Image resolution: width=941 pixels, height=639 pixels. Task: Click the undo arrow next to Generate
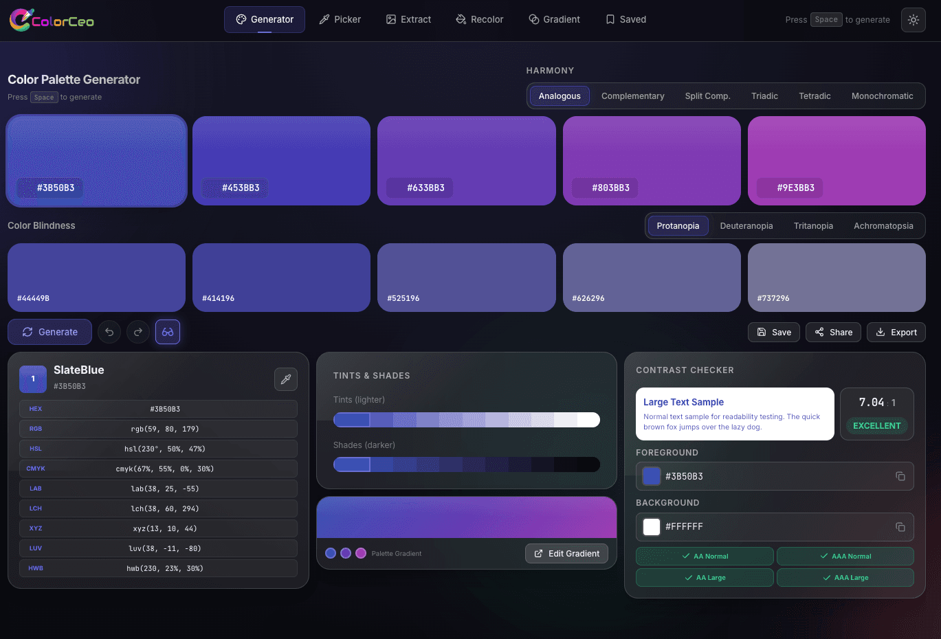pos(109,332)
